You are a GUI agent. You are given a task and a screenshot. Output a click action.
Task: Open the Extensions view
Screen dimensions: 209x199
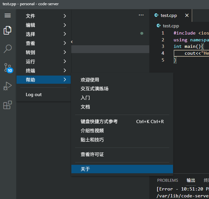pos(7,105)
